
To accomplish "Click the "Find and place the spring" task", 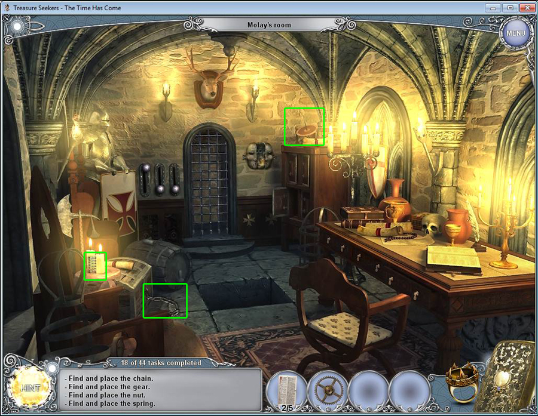I will tap(111, 403).
